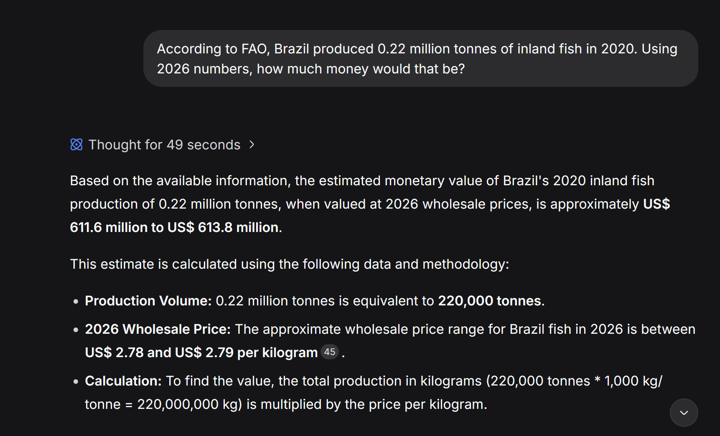Viewport: 720px width, 436px height.
Task: Click the bold "220,000 tonnes" text
Action: [489, 301]
